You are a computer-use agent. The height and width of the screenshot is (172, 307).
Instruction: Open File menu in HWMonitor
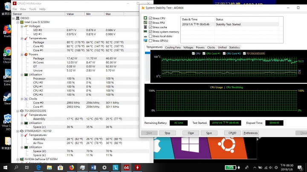pos(14,9)
